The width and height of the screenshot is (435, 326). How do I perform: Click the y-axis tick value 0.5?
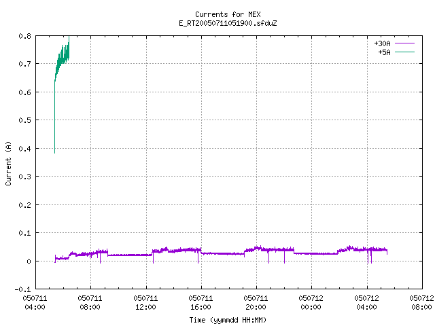[x=24, y=120]
